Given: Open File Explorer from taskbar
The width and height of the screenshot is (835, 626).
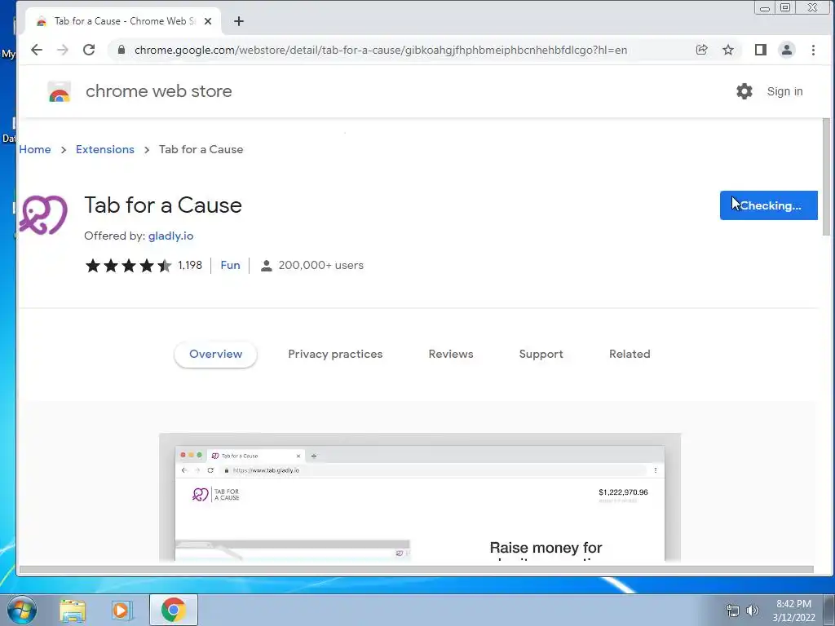Looking at the screenshot, I should coord(73,610).
